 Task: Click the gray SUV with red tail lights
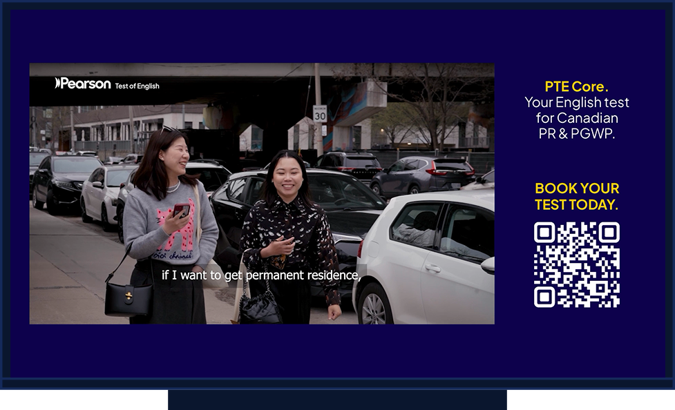421,175
